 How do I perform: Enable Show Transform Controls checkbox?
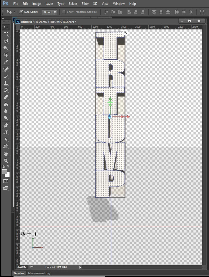coord(64,12)
